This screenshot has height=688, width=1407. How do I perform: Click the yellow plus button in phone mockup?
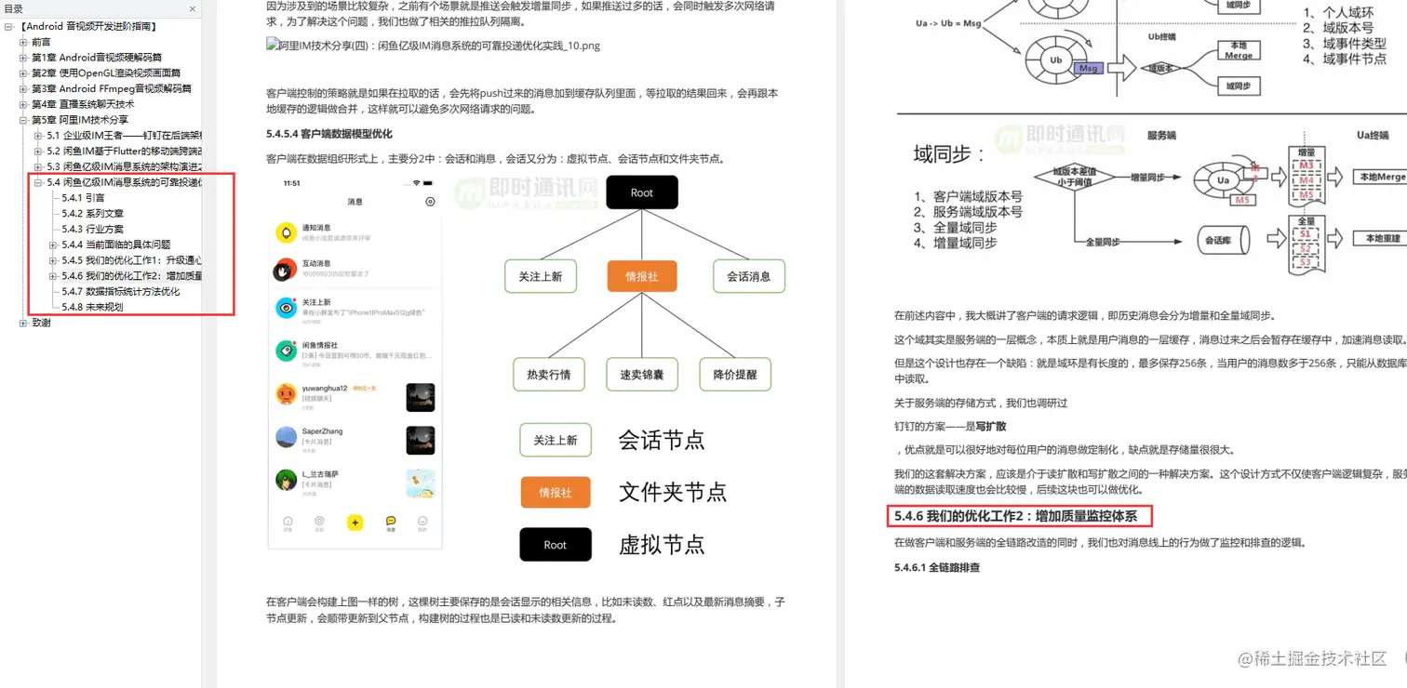(355, 523)
